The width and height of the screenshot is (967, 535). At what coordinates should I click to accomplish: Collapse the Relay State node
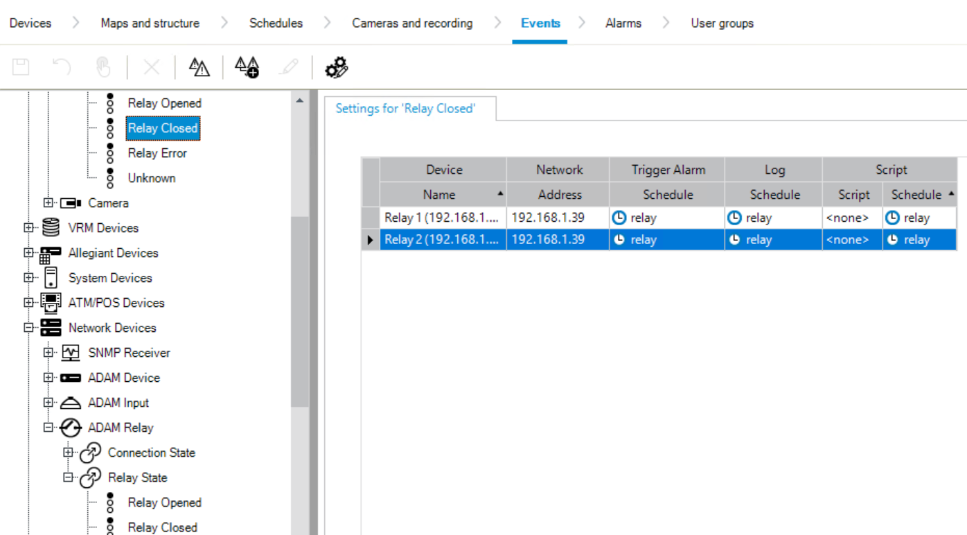point(68,477)
